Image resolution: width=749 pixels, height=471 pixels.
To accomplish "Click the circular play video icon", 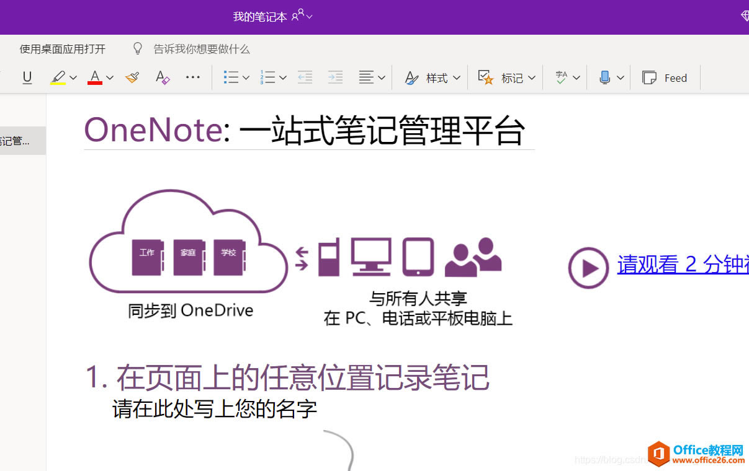I will click(x=588, y=268).
